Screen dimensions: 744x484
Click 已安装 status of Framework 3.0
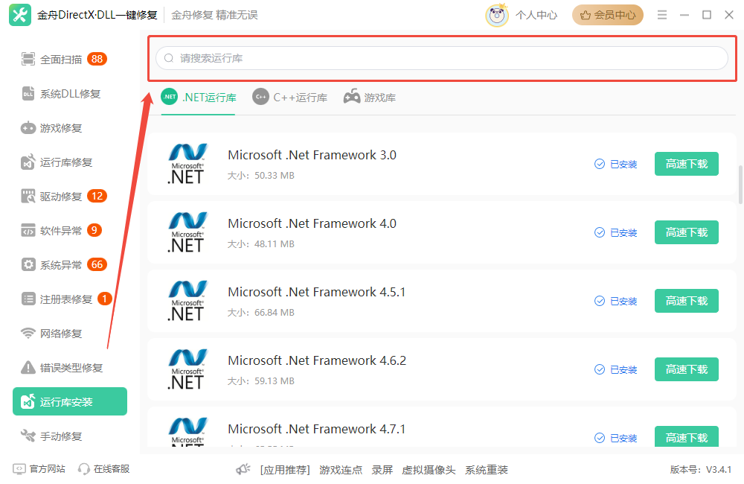tap(615, 164)
